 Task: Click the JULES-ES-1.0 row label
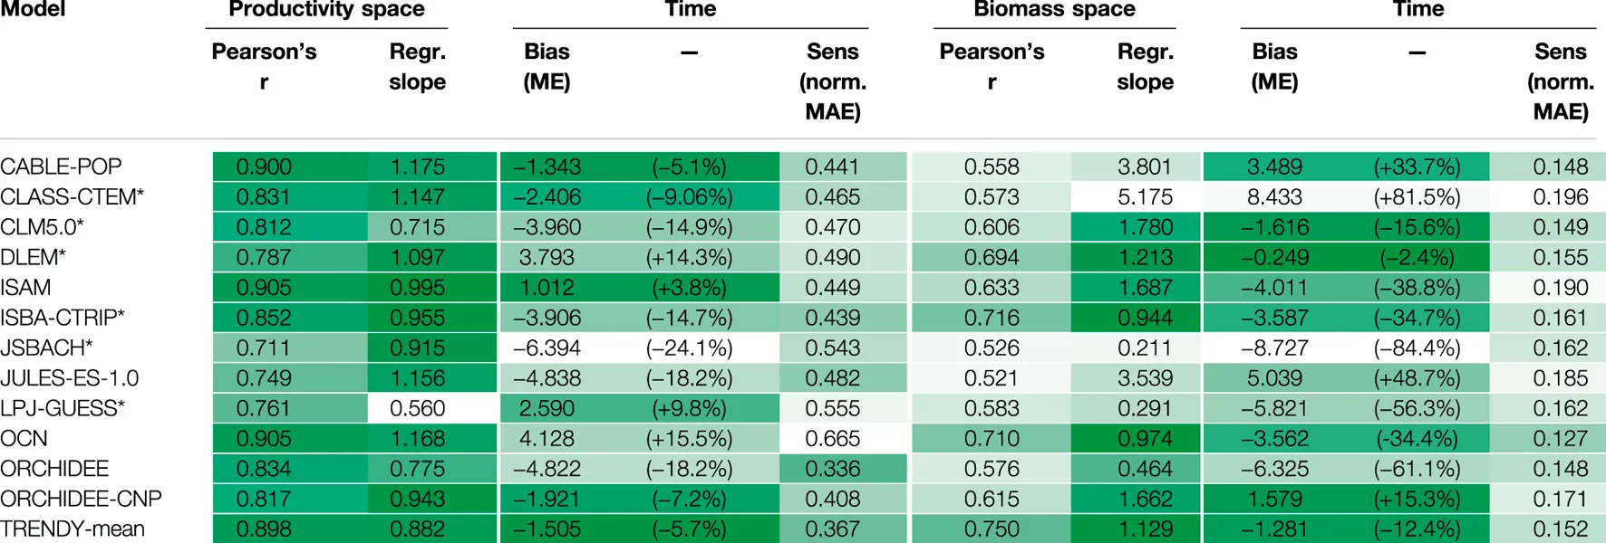pyautogui.click(x=70, y=378)
